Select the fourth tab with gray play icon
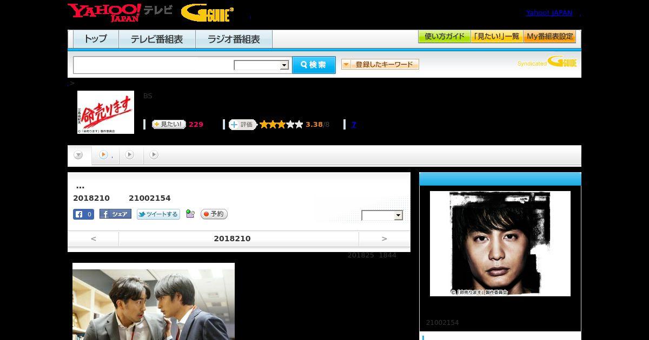The image size is (649, 340). pyautogui.click(x=154, y=155)
